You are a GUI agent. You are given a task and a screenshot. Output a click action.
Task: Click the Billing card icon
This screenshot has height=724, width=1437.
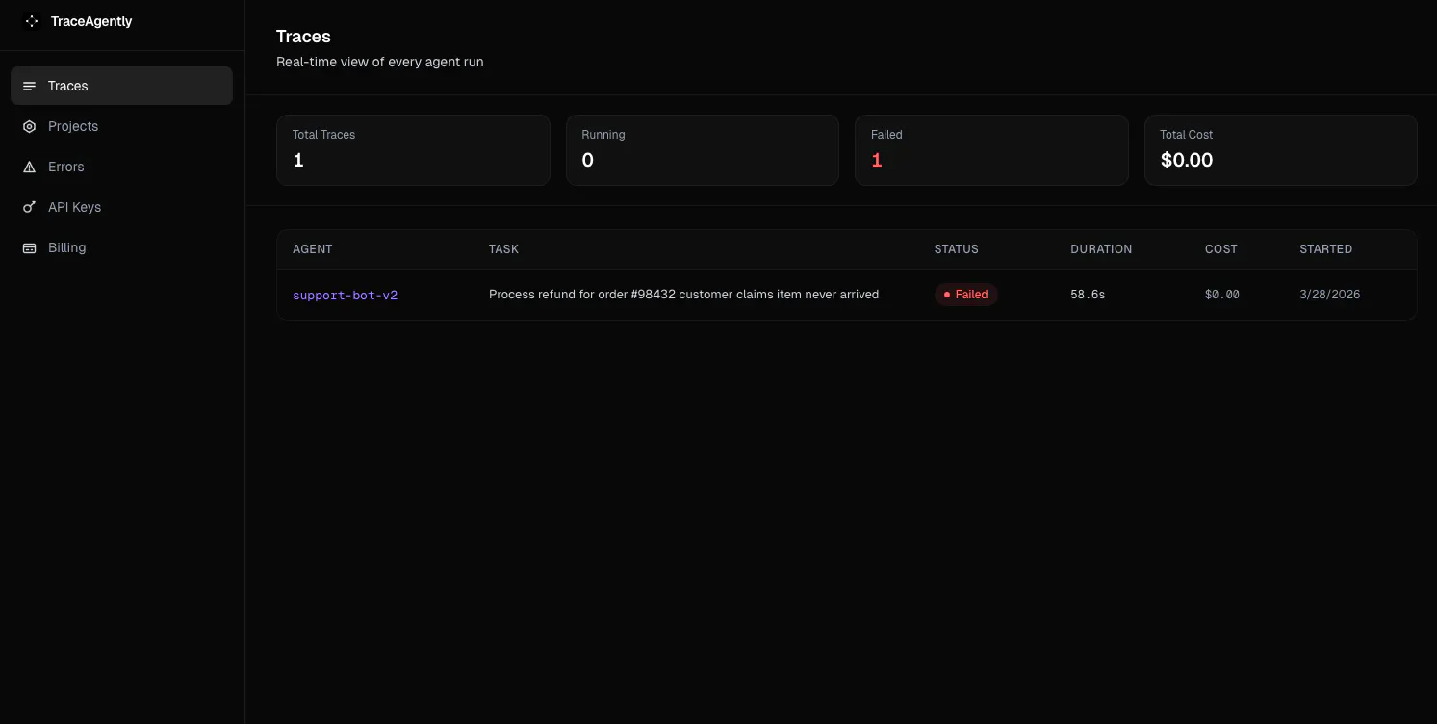point(29,247)
